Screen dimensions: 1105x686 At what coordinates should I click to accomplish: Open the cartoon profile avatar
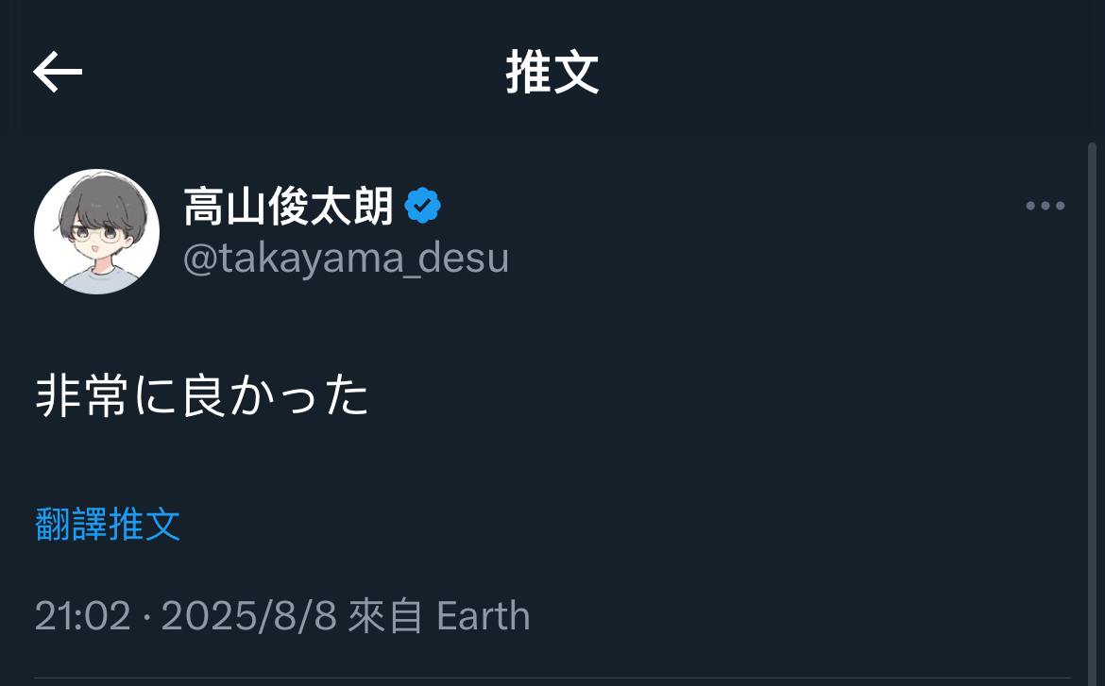coord(96,231)
